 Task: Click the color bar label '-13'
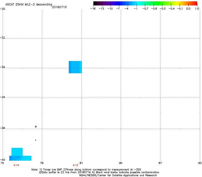coord(101,9)
